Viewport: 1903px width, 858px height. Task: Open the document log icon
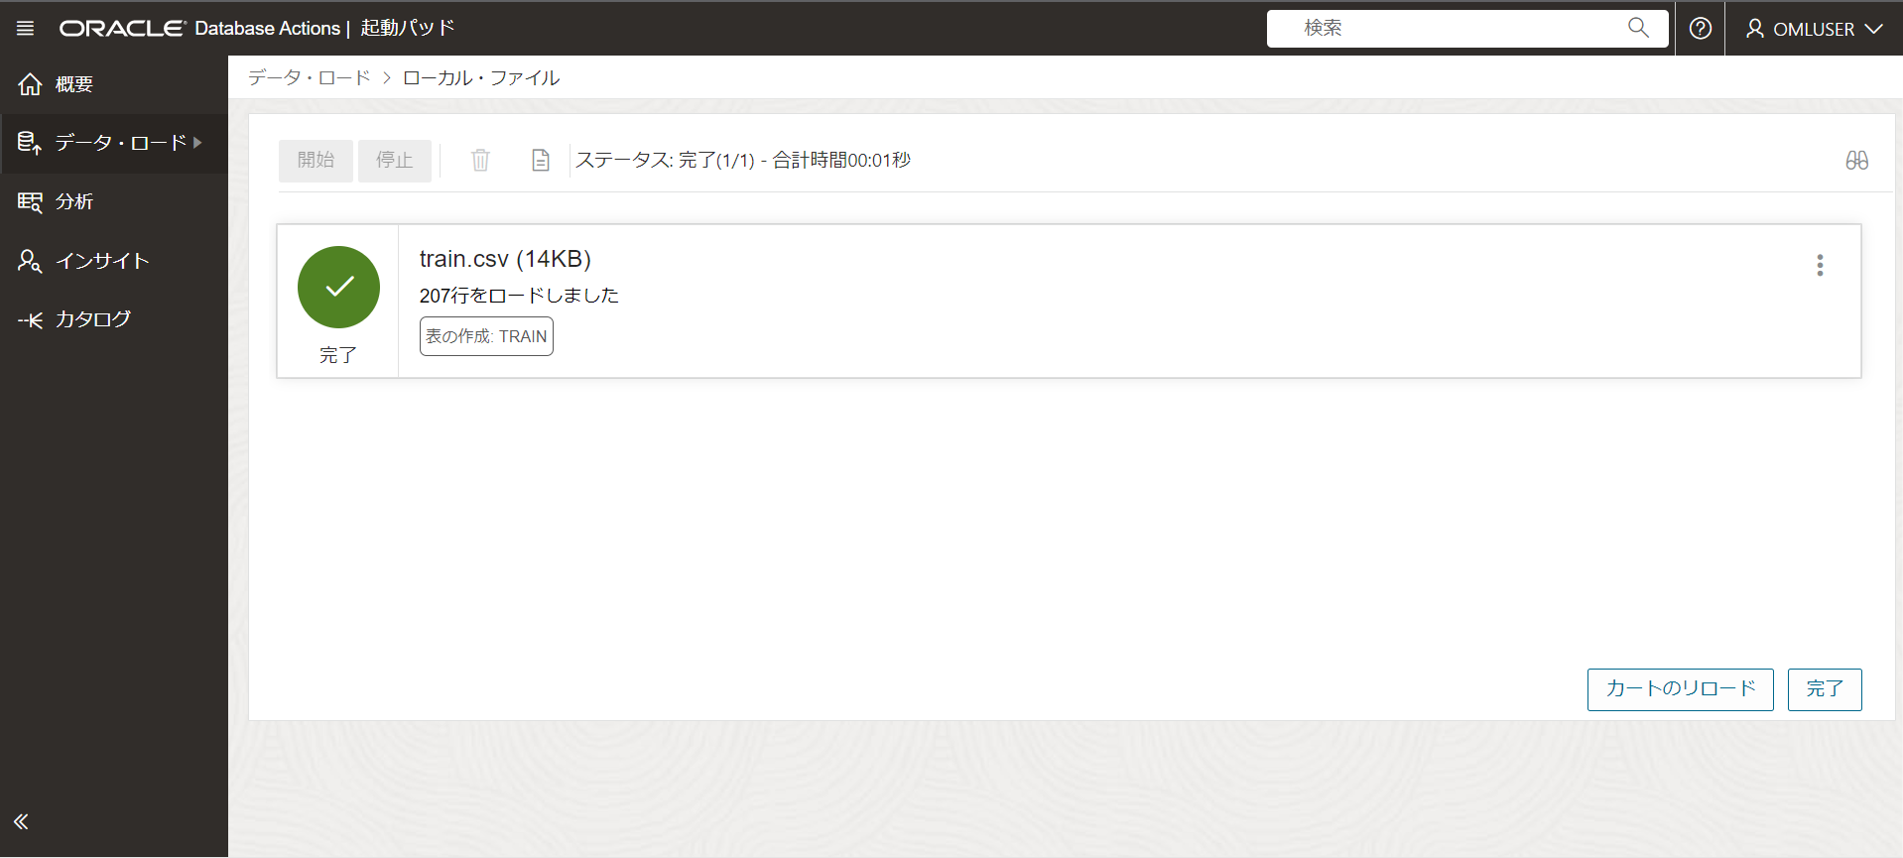tap(541, 160)
